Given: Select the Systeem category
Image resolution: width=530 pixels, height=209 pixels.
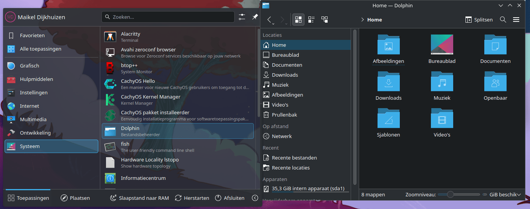Looking at the screenshot, I should click(51, 146).
